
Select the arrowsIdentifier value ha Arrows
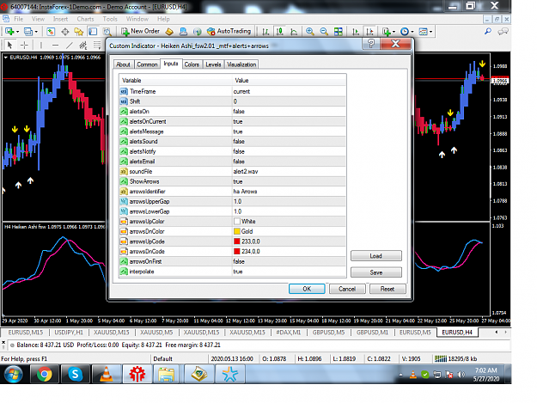[245, 191]
